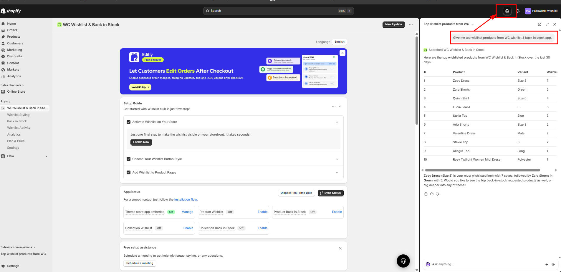
Task: Click the Enable Now button
Action: [x=141, y=142]
